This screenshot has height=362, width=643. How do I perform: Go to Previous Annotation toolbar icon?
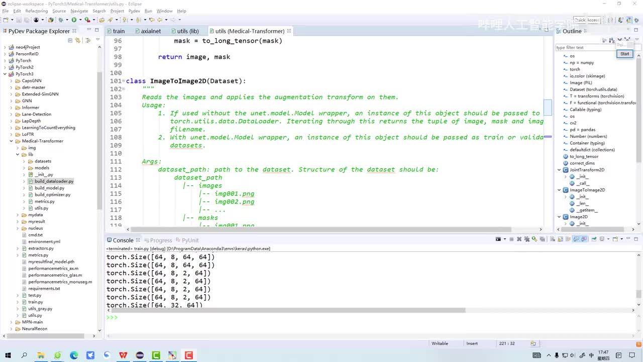coord(138,20)
